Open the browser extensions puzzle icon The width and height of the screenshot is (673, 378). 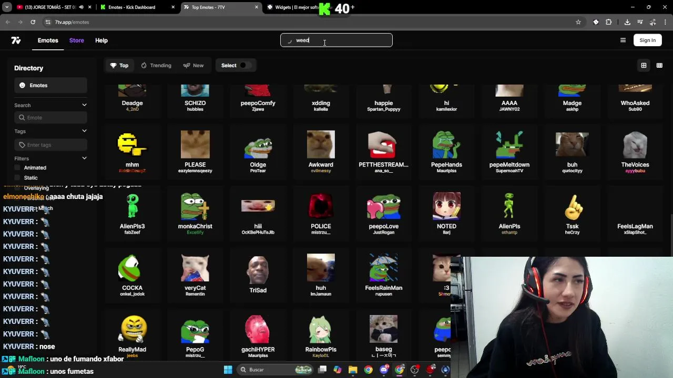pos(609,22)
